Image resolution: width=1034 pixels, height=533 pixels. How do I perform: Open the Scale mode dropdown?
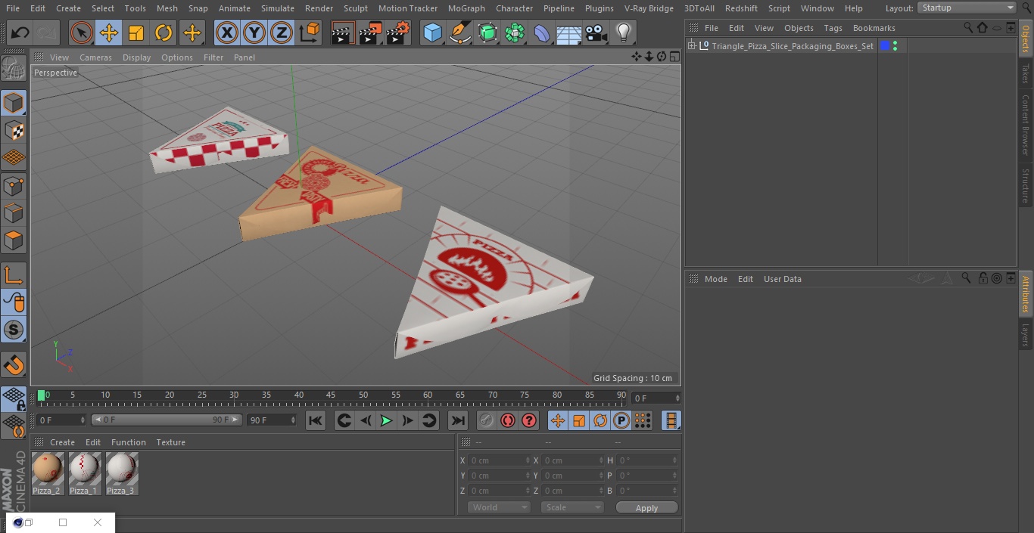[x=572, y=507]
